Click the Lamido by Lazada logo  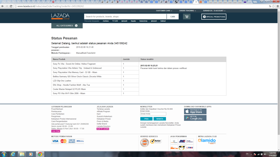click(x=207, y=141)
